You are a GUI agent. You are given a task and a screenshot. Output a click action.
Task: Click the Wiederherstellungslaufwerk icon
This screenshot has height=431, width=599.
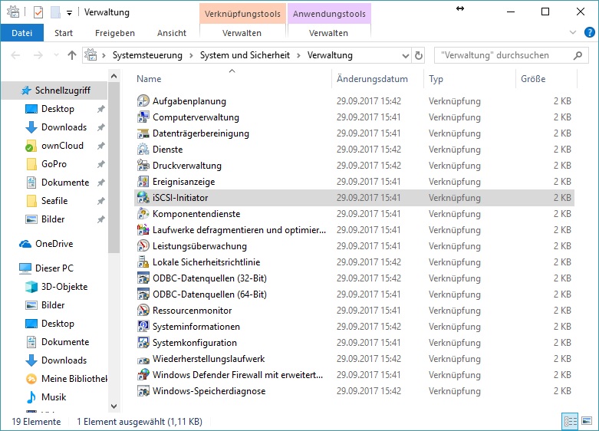click(x=143, y=359)
